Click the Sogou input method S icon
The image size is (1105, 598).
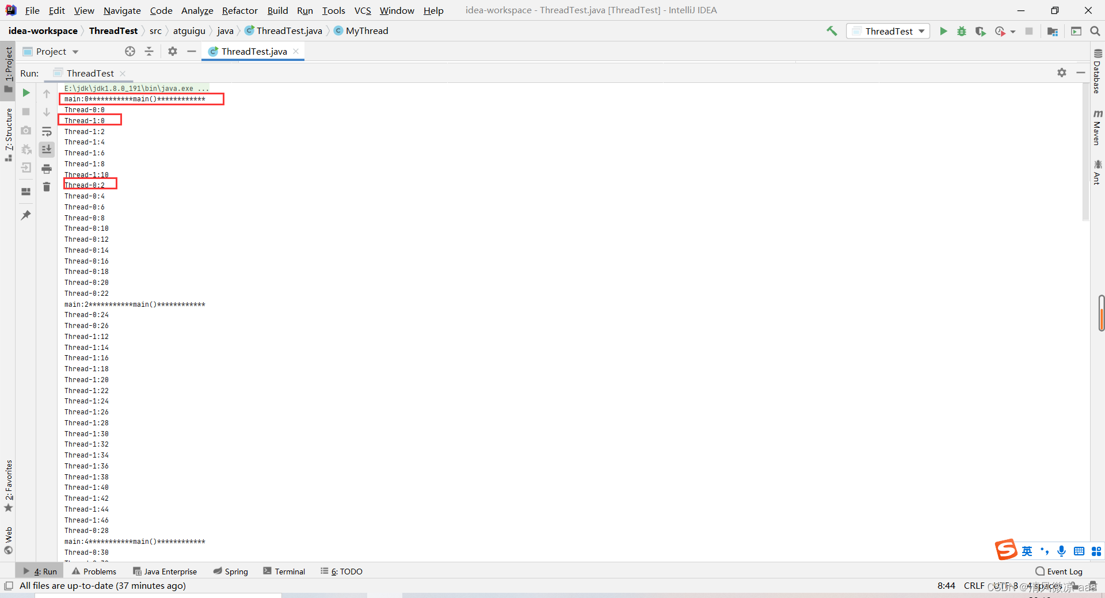tap(1006, 550)
